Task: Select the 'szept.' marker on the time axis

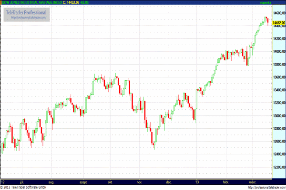Action: [x=83, y=181]
